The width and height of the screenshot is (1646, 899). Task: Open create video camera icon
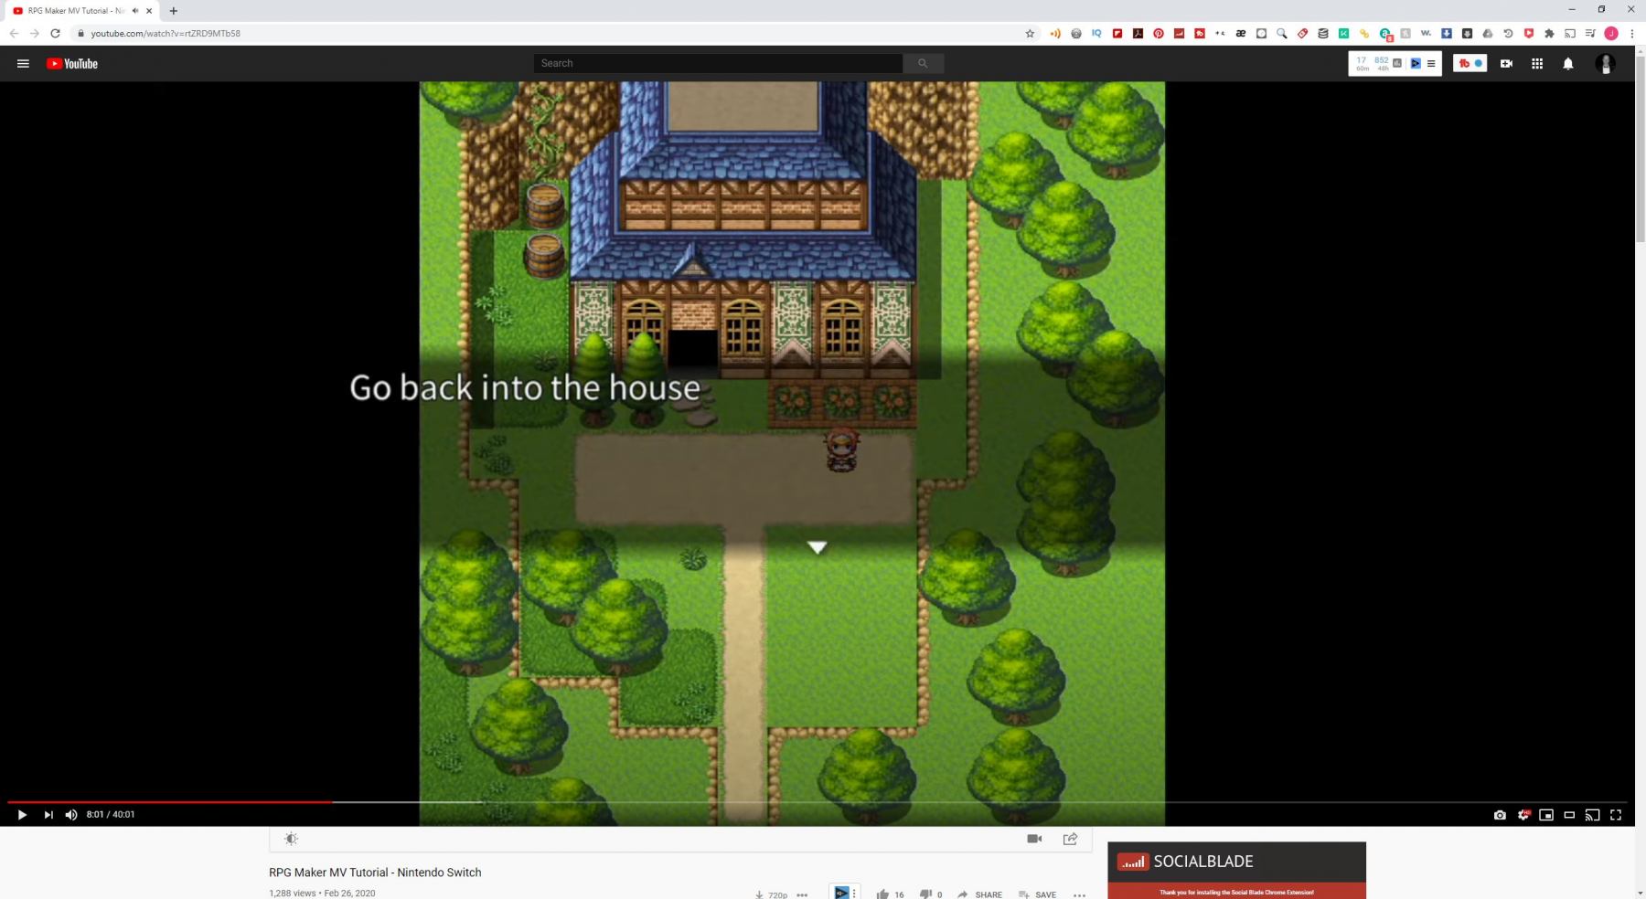(1506, 64)
